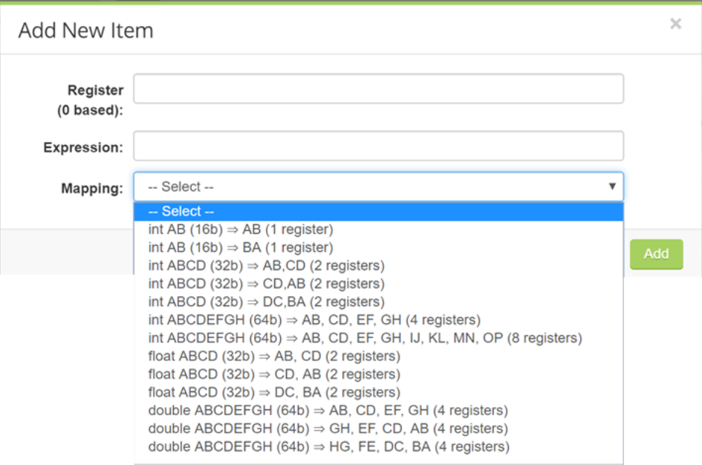Pick double 64b ⇒ HG, FE, DC, BA

[x=328, y=447]
